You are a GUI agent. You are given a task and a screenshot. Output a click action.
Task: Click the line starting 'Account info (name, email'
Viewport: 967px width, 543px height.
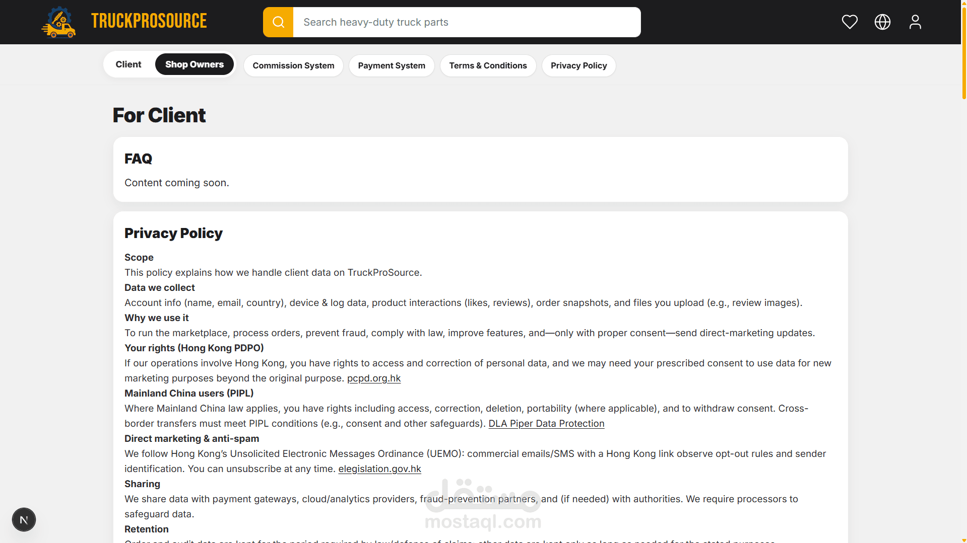[x=464, y=303]
